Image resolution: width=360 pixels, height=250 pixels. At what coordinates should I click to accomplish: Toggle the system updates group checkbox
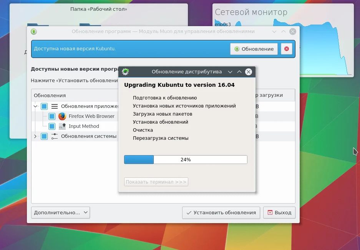click(x=44, y=136)
